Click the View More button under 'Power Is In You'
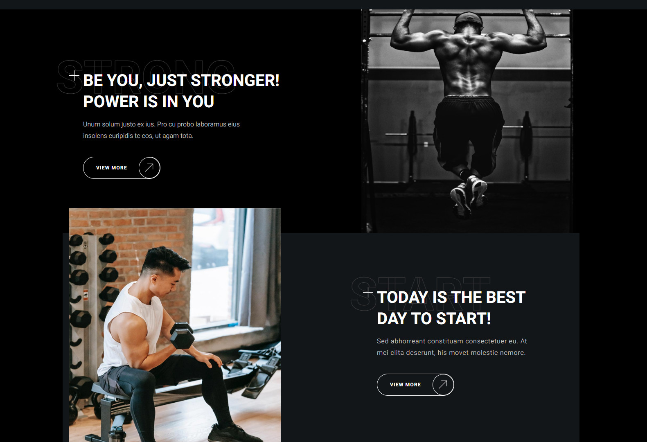 click(122, 168)
